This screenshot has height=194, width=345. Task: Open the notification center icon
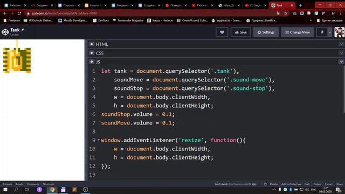coord(339,190)
